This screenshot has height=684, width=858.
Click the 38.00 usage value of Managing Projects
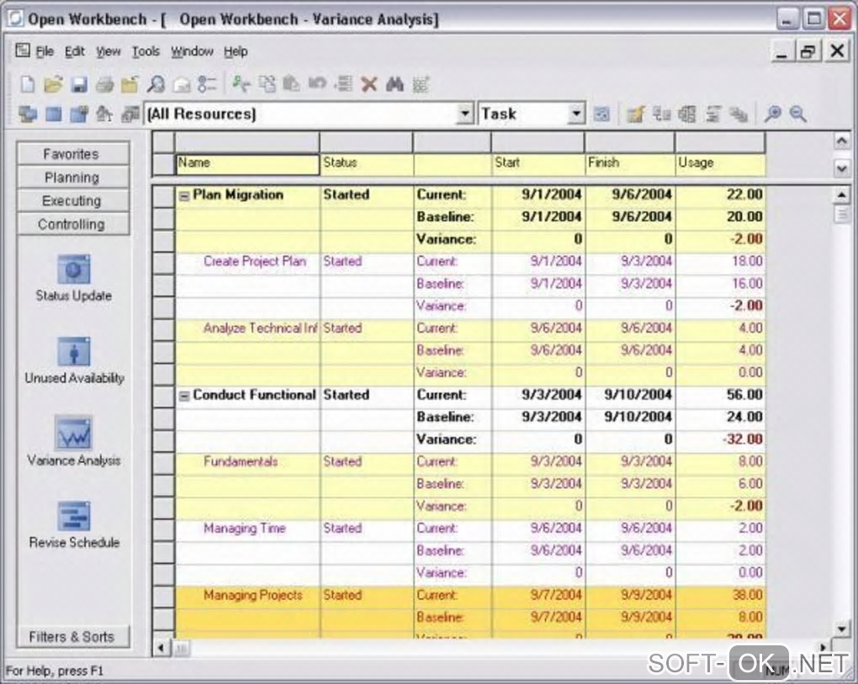tap(747, 595)
